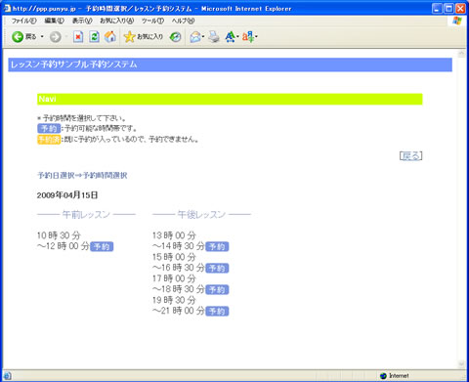This screenshot has height=382, width=469.
Task: Click the grey Forward arrow button
Action: (56, 37)
